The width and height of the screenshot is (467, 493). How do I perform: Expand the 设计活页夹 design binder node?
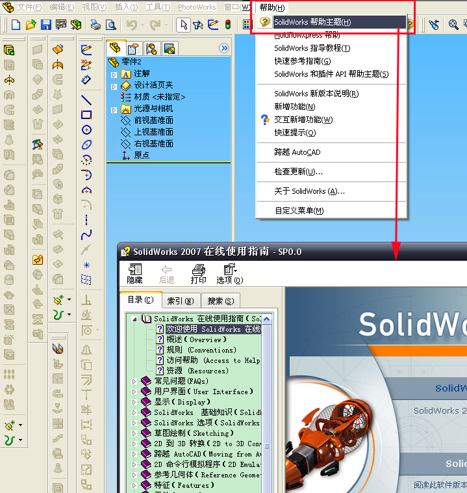[114, 87]
